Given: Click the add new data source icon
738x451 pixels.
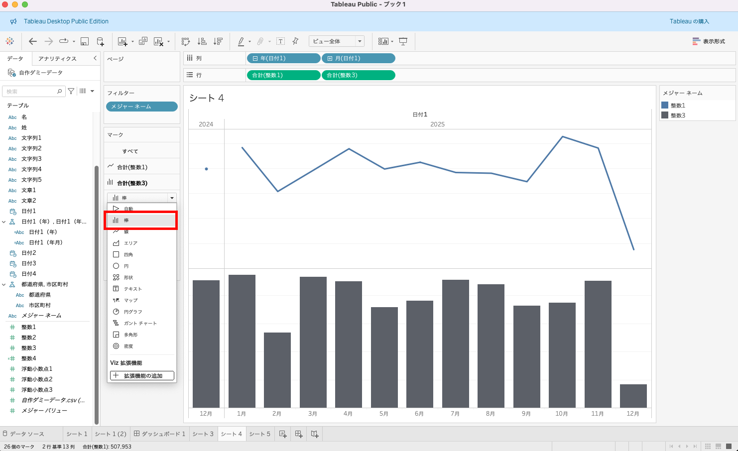Looking at the screenshot, I should 100,41.
